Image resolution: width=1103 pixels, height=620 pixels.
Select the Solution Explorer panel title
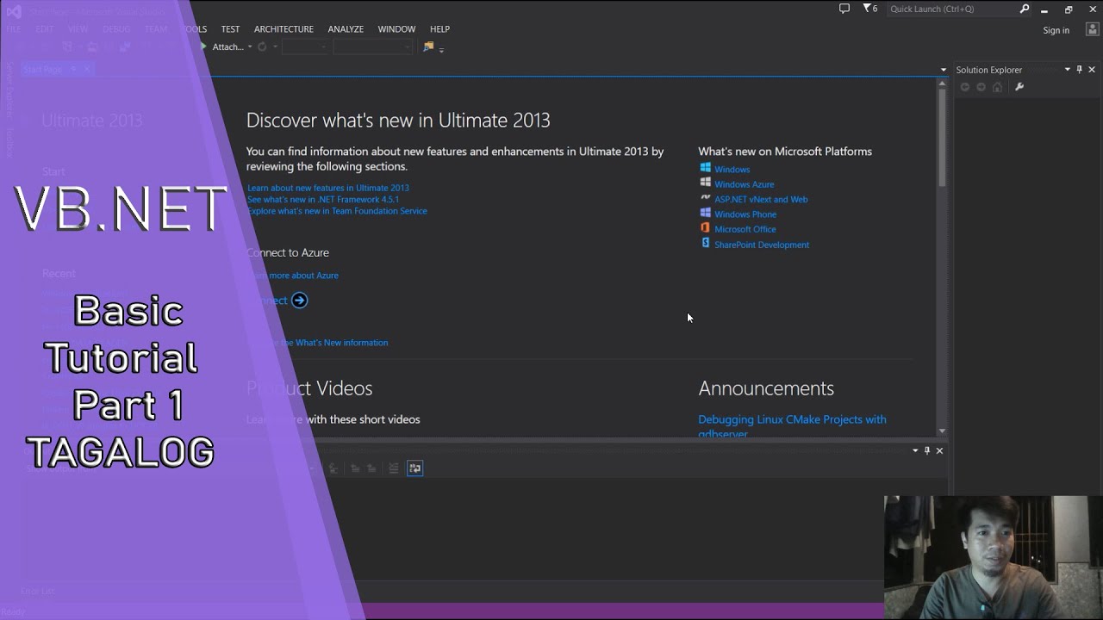[988, 70]
